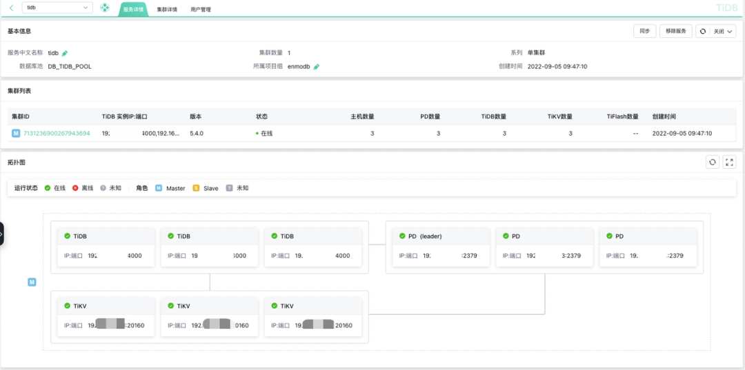Click the orange Slave role legend icon
Screen dimensions: 745x370
tap(196, 188)
